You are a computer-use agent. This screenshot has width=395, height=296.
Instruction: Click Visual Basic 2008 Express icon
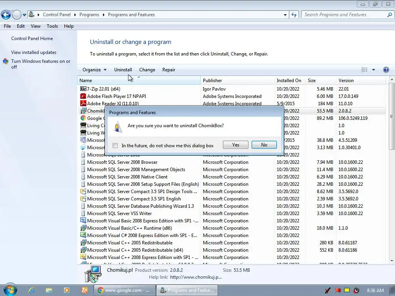[x=83, y=220]
